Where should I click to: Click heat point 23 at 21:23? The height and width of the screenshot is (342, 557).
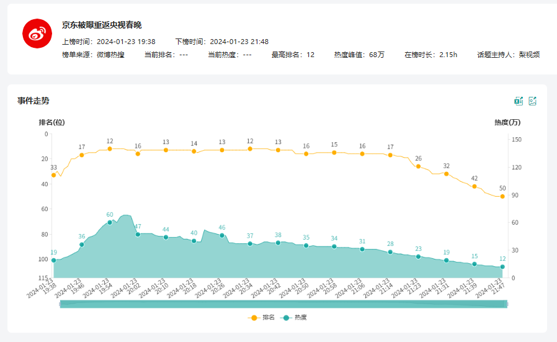[419, 257]
